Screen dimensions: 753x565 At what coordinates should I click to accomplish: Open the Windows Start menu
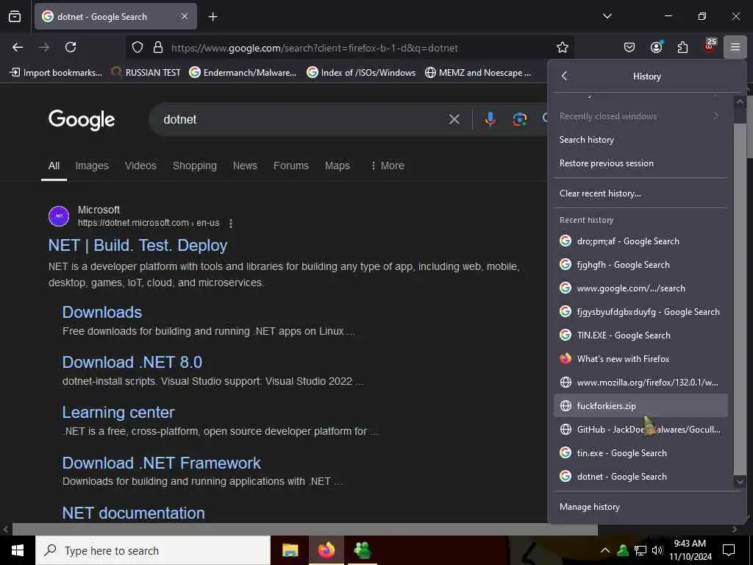(18, 550)
